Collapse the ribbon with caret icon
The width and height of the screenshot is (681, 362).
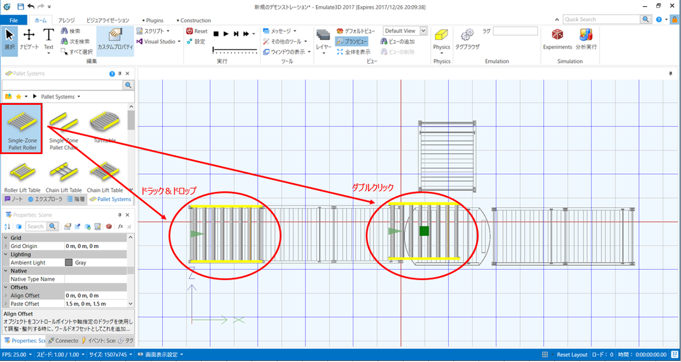(558, 20)
